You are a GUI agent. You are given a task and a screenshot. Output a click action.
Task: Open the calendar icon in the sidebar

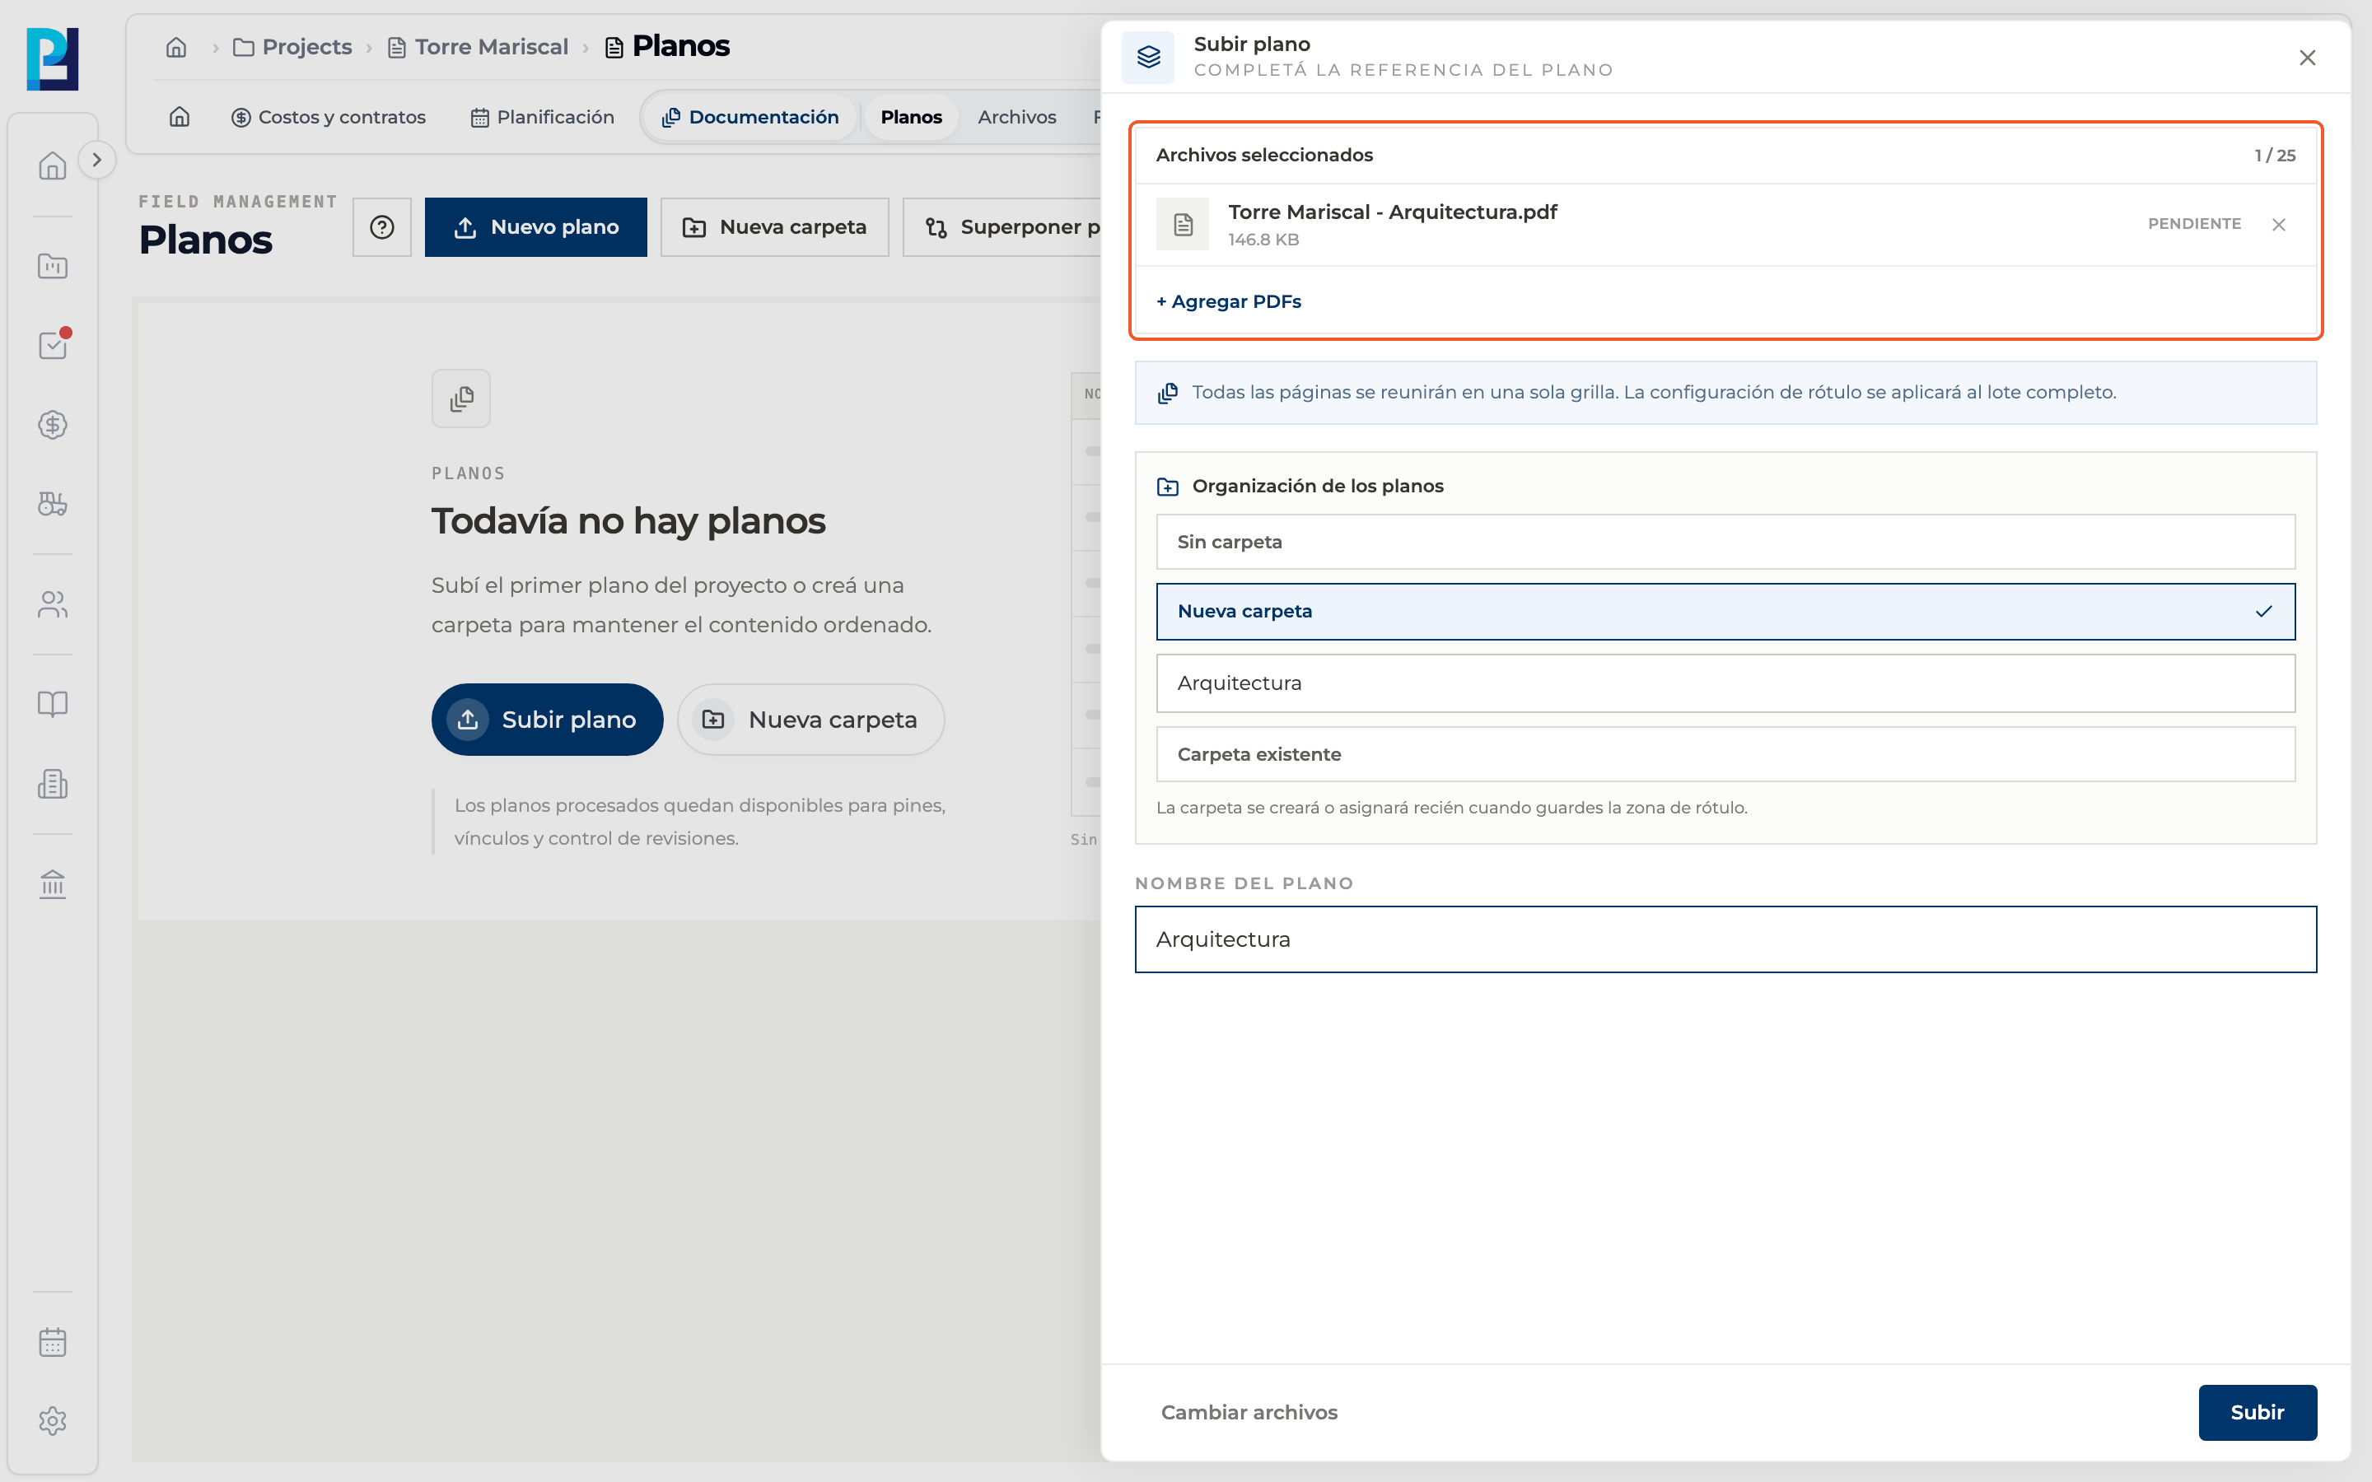pos(52,1342)
